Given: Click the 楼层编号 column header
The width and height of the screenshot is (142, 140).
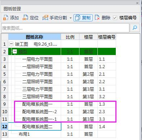Looking at the screenshot, I should (107, 37).
